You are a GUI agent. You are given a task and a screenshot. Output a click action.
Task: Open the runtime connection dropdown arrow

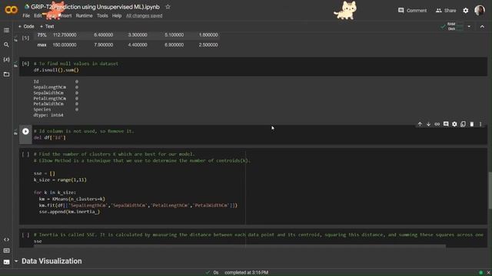(469, 27)
